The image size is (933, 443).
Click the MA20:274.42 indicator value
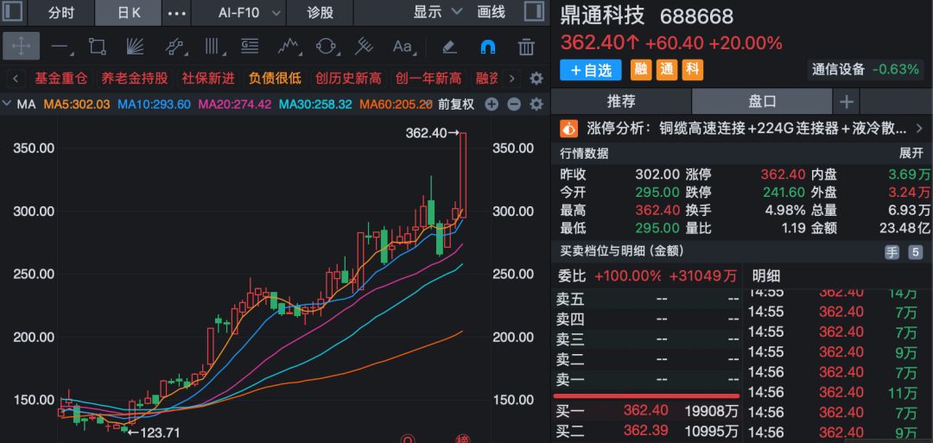coord(235,104)
